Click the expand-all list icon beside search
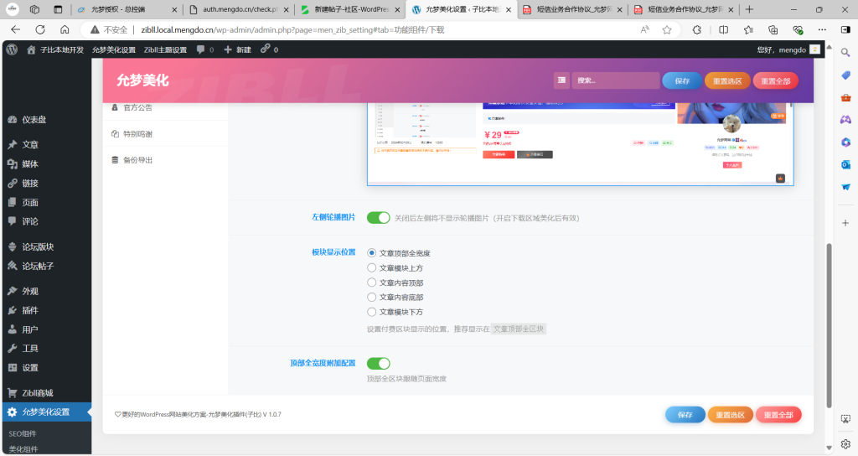Screen dimensions: 858x456 tap(561, 80)
